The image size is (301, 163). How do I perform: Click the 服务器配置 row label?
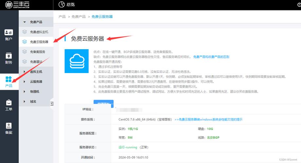[88, 133]
